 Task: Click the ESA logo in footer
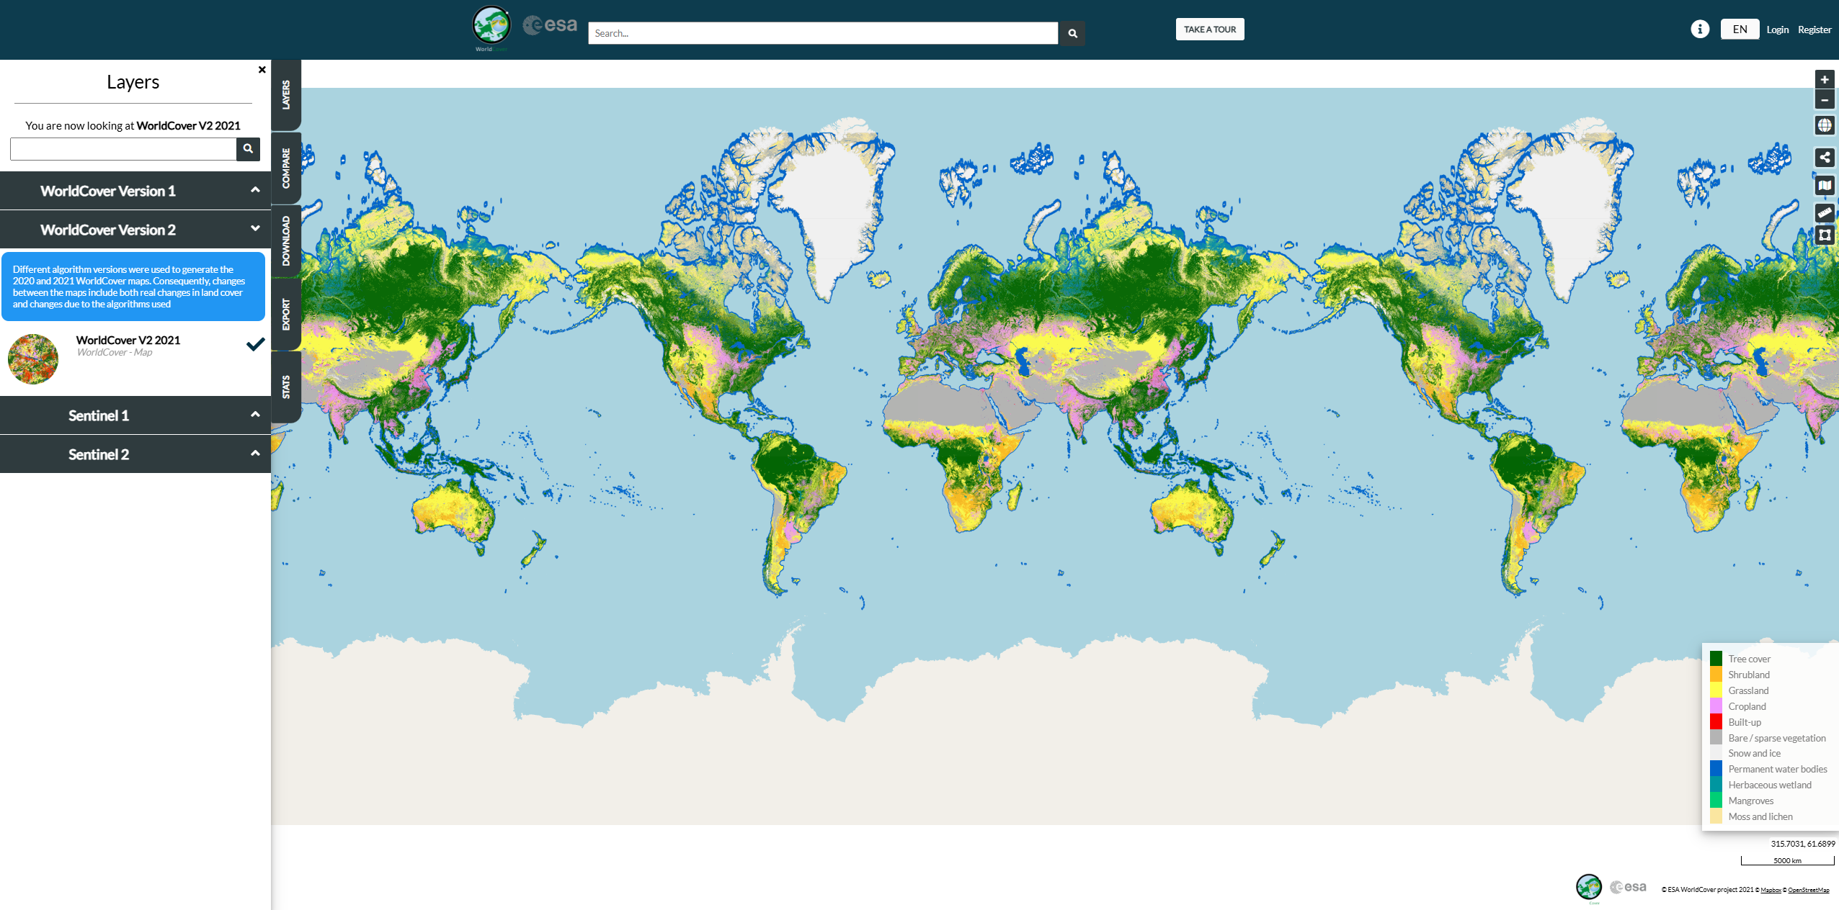point(1628,887)
